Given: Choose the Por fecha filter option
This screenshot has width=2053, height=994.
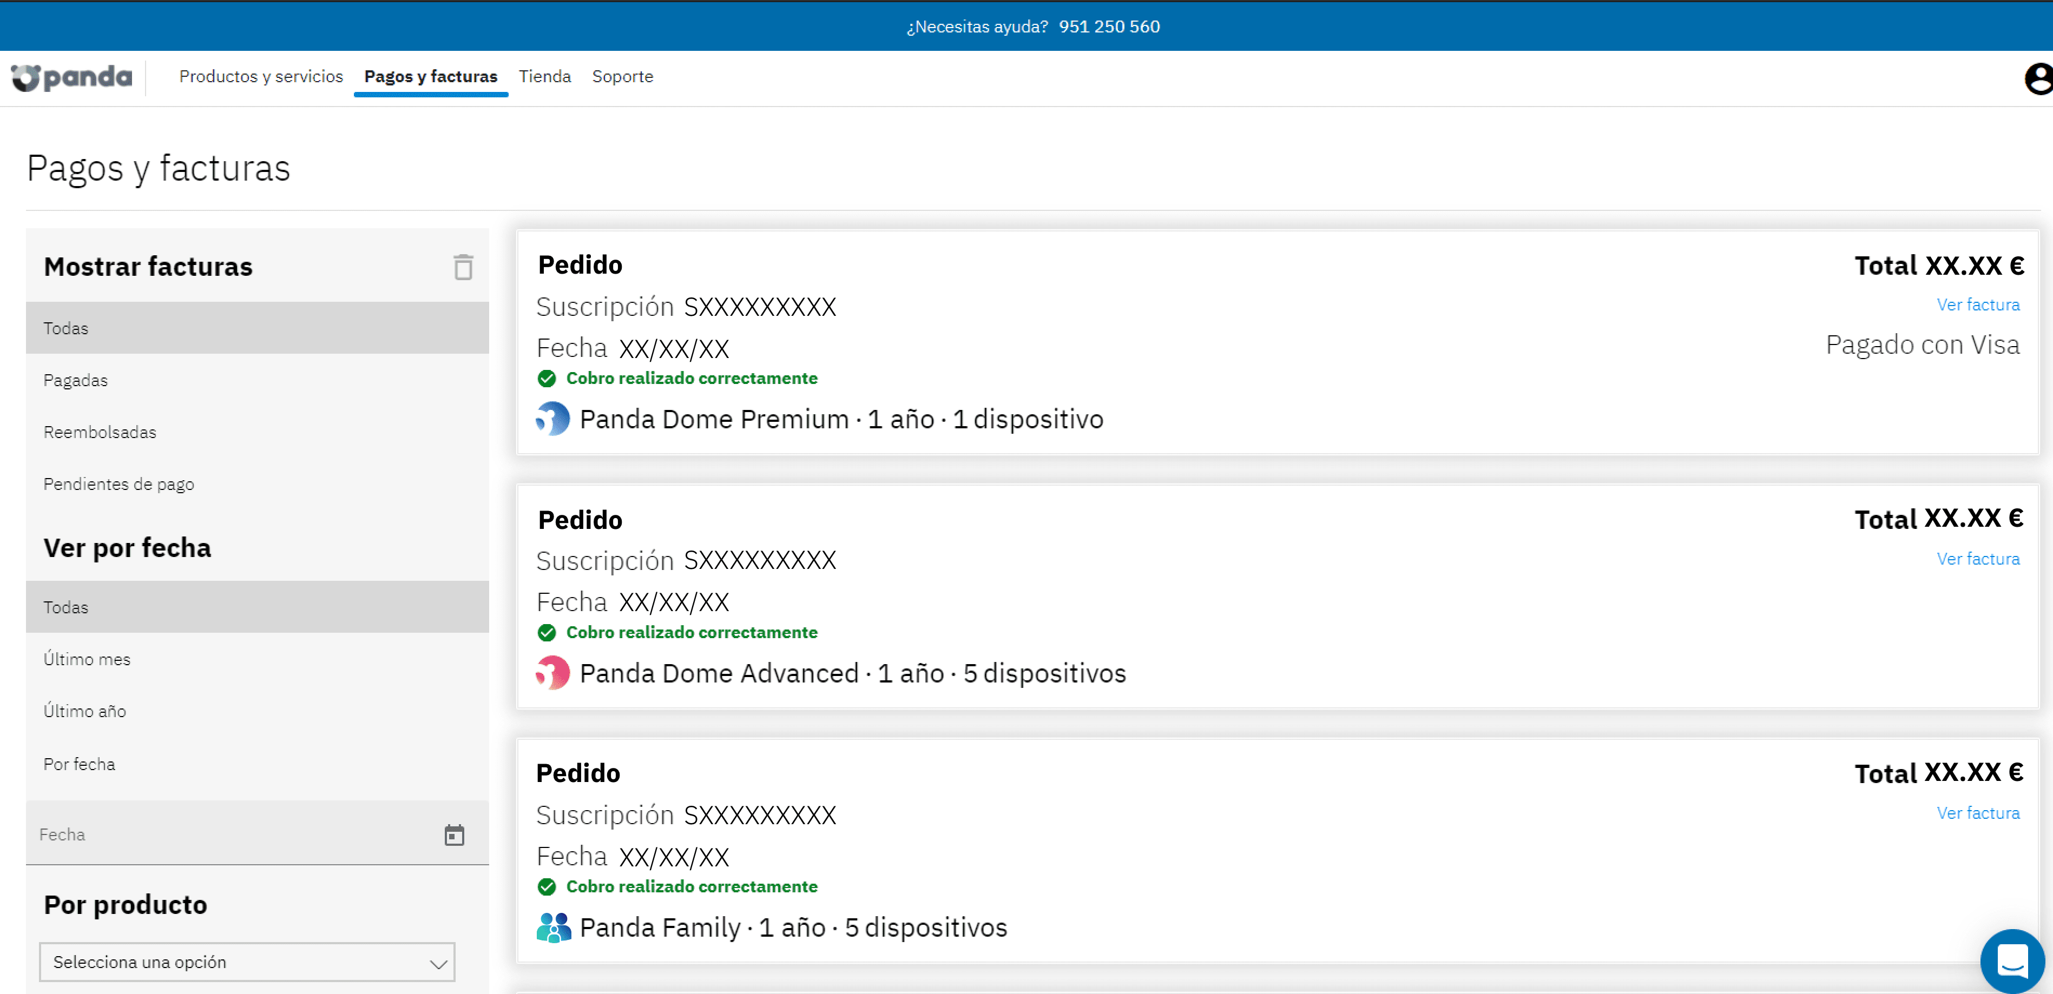Looking at the screenshot, I should [x=258, y=764].
